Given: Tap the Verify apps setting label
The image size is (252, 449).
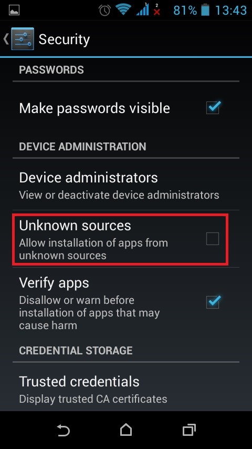Looking at the screenshot, I should [x=54, y=283].
